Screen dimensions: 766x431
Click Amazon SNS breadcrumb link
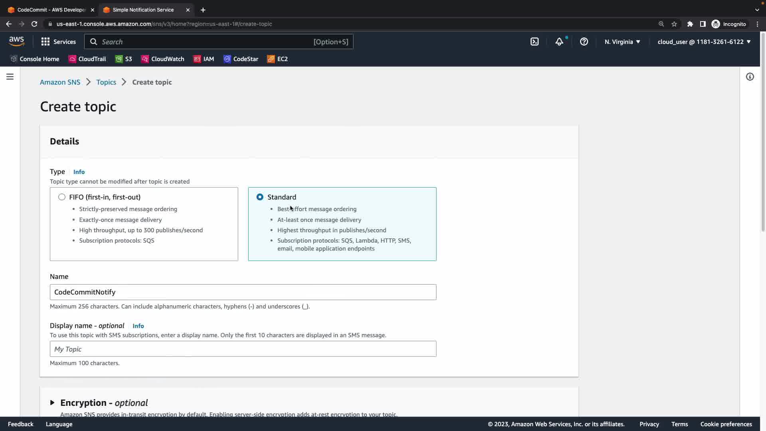click(x=60, y=82)
